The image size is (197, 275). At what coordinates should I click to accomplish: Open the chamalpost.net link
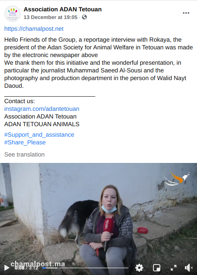[34, 29]
